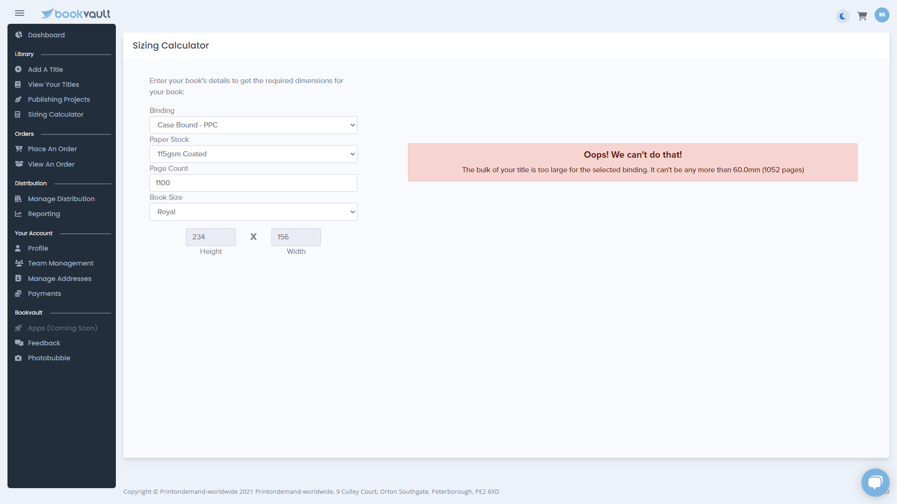This screenshot has height=504, width=897.
Task: Click the View Your Titles book icon
Action: [x=18, y=84]
